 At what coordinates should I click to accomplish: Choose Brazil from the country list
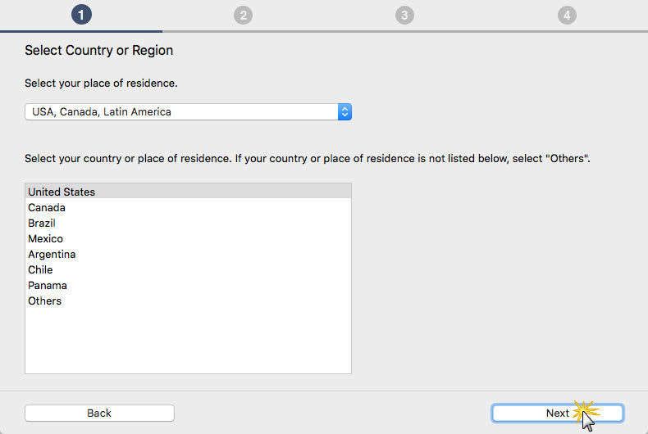click(x=42, y=223)
